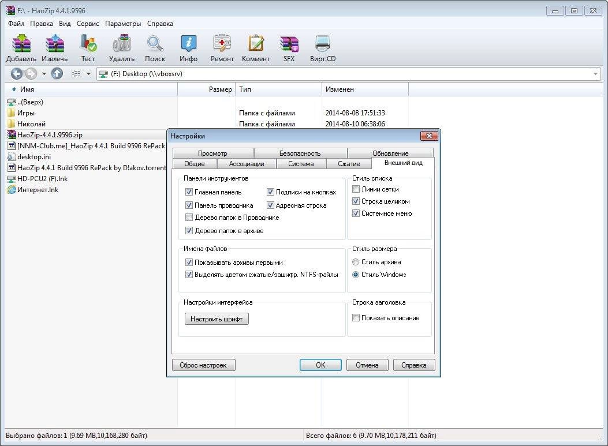
Task: Click the Извлечь (Extract) toolbar icon
Action: (x=55, y=43)
